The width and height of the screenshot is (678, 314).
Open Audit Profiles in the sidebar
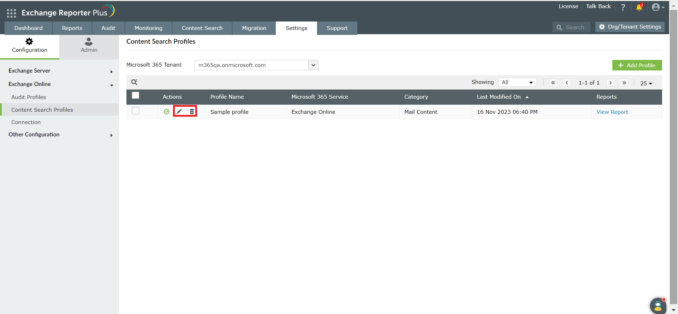click(x=29, y=97)
